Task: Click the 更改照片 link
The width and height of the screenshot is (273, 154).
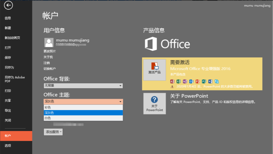Action: pyautogui.click(x=50, y=51)
